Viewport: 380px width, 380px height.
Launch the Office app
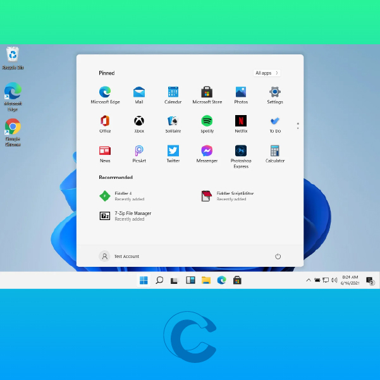pyautogui.click(x=105, y=124)
